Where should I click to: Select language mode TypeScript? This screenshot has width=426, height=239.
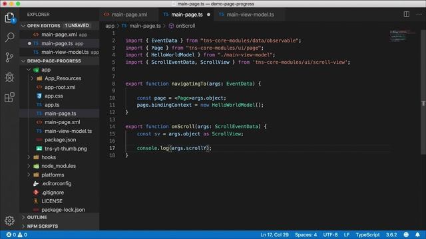[367, 234]
